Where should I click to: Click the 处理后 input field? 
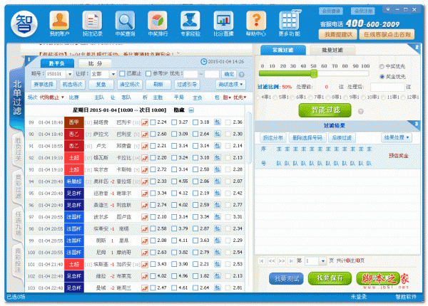click(387, 87)
